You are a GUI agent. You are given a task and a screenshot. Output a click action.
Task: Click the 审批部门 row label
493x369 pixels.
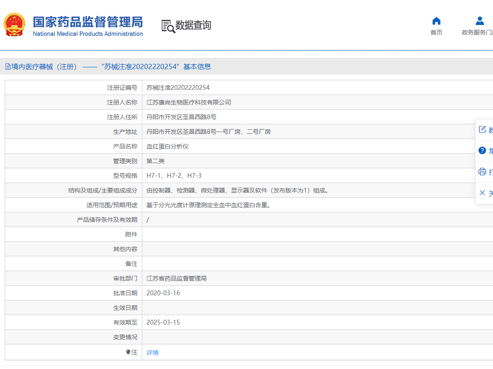[x=125, y=278]
